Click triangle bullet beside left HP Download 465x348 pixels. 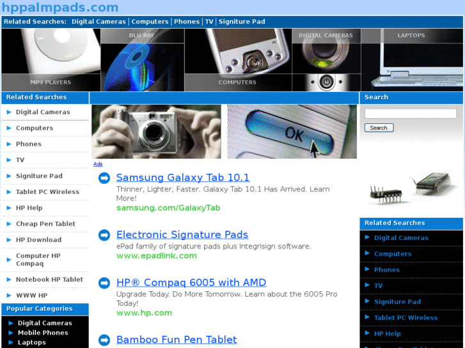9,240
